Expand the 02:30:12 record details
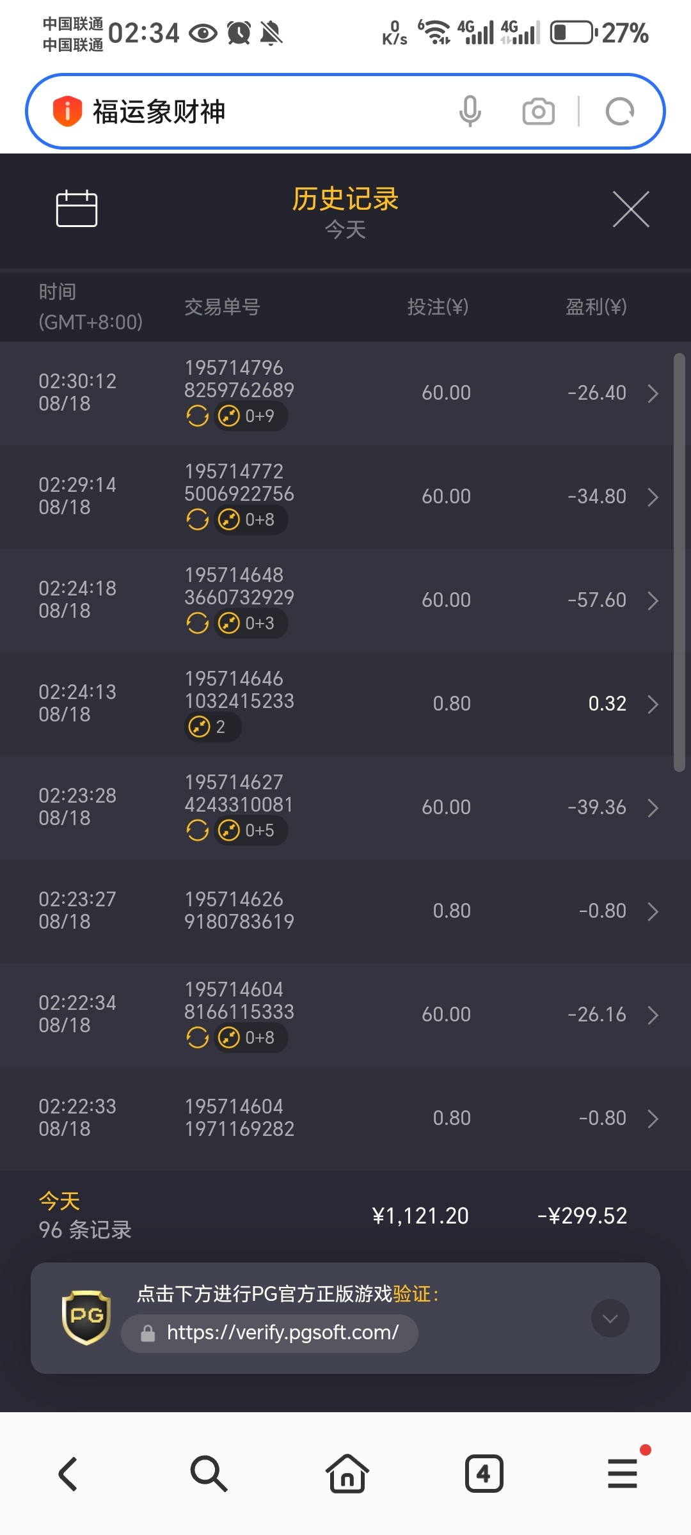Viewport: 691px width, 1535px height. point(653,393)
